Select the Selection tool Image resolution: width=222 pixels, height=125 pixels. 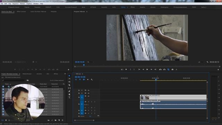coord(69,76)
